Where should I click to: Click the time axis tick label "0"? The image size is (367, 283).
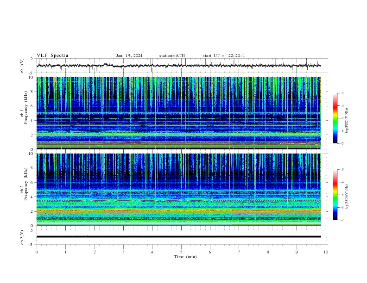tap(37, 252)
